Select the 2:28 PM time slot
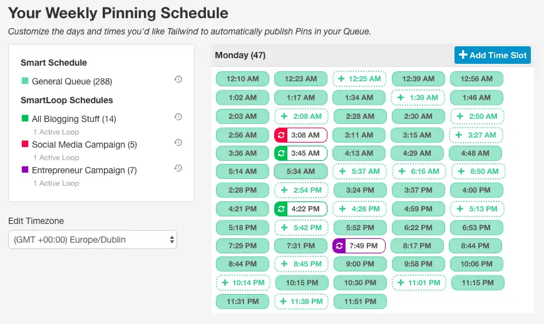 (x=242, y=190)
